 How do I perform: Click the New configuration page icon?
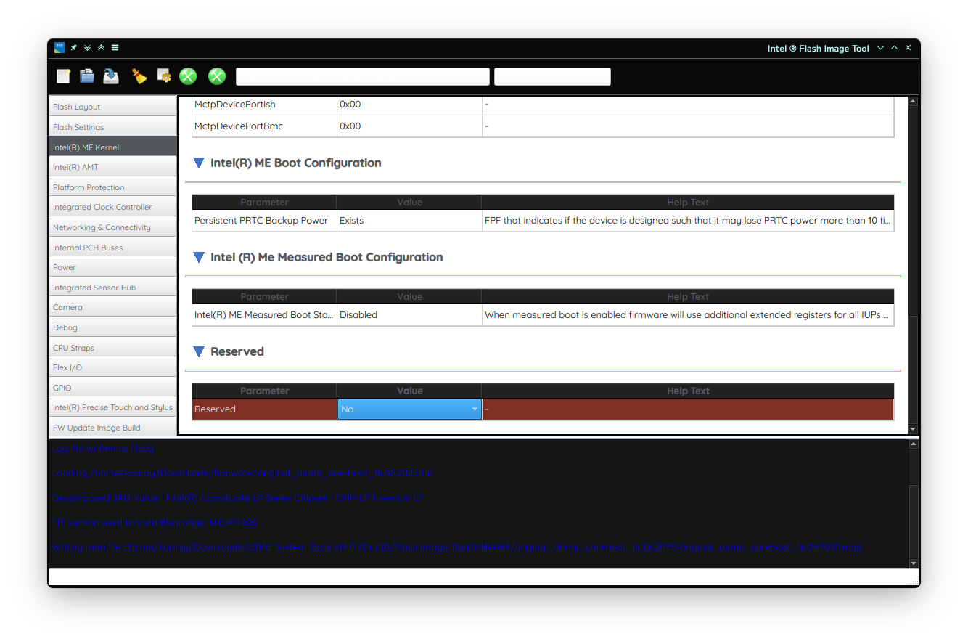64,76
